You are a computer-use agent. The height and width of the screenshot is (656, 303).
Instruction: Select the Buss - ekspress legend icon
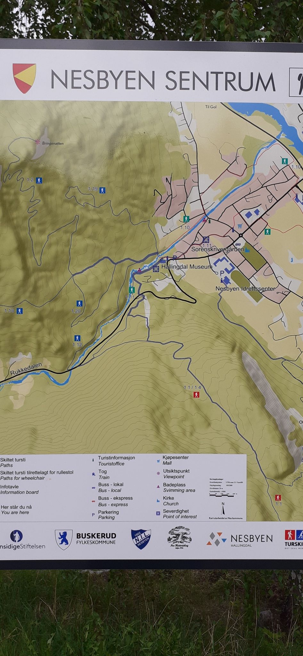(93, 501)
